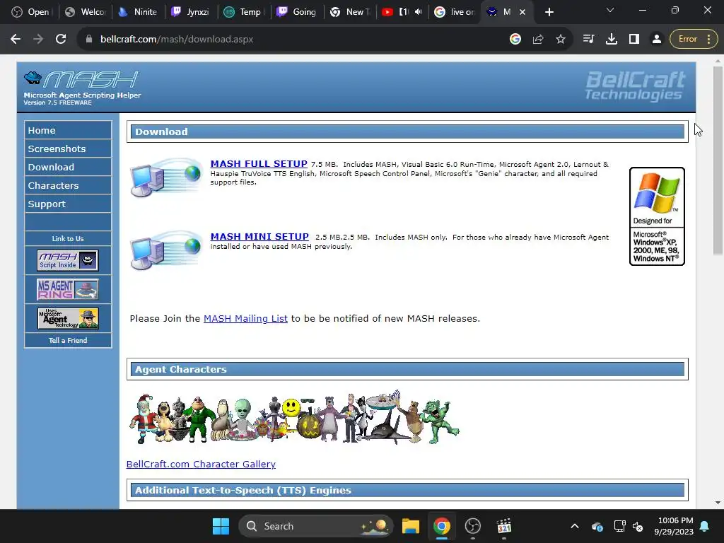The width and height of the screenshot is (724, 543).
Task: Click the taskbar Search box
Action: [x=316, y=526]
